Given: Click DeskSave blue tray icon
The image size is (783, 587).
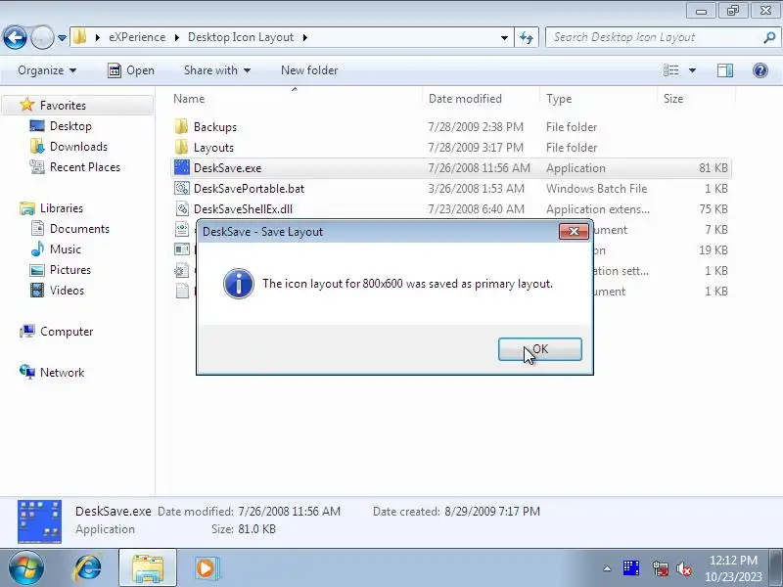Looking at the screenshot, I should point(631,568).
